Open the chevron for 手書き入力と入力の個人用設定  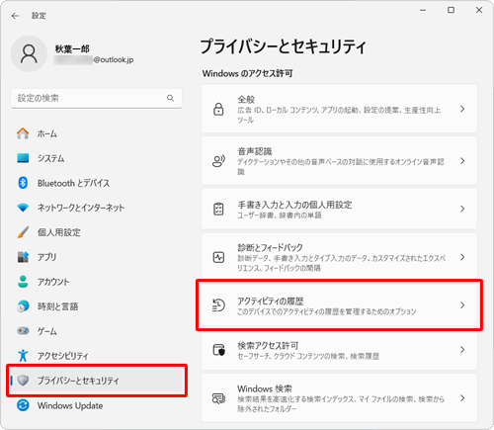pyautogui.click(x=462, y=209)
